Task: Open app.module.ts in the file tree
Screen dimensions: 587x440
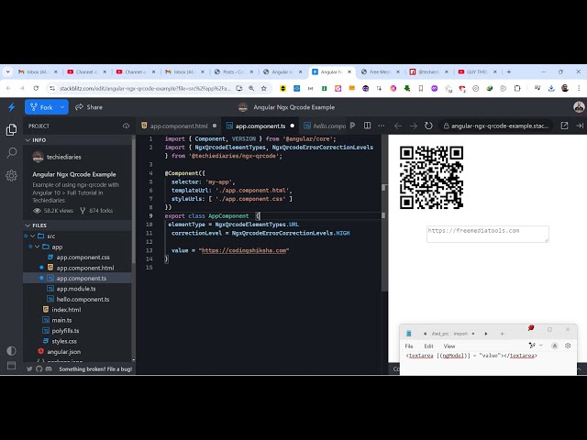Action: coord(82,289)
